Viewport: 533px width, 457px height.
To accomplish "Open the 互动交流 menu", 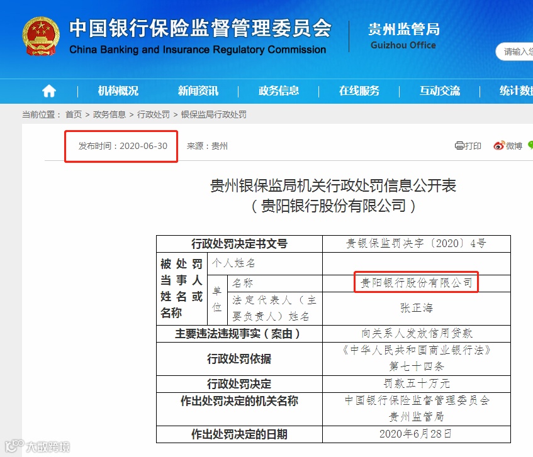I will tap(439, 91).
